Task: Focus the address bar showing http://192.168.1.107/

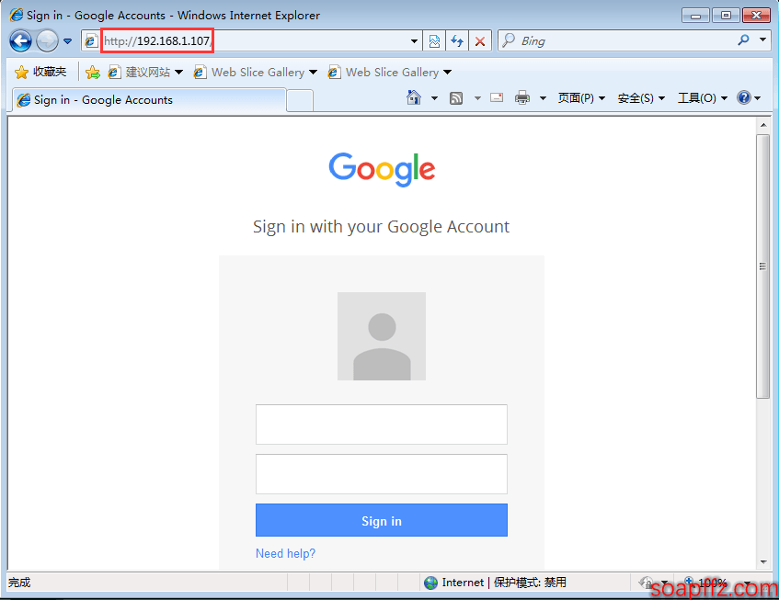Action: (252, 40)
